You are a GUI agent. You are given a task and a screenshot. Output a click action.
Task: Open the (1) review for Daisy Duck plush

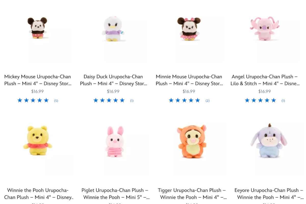tap(132, 100)
